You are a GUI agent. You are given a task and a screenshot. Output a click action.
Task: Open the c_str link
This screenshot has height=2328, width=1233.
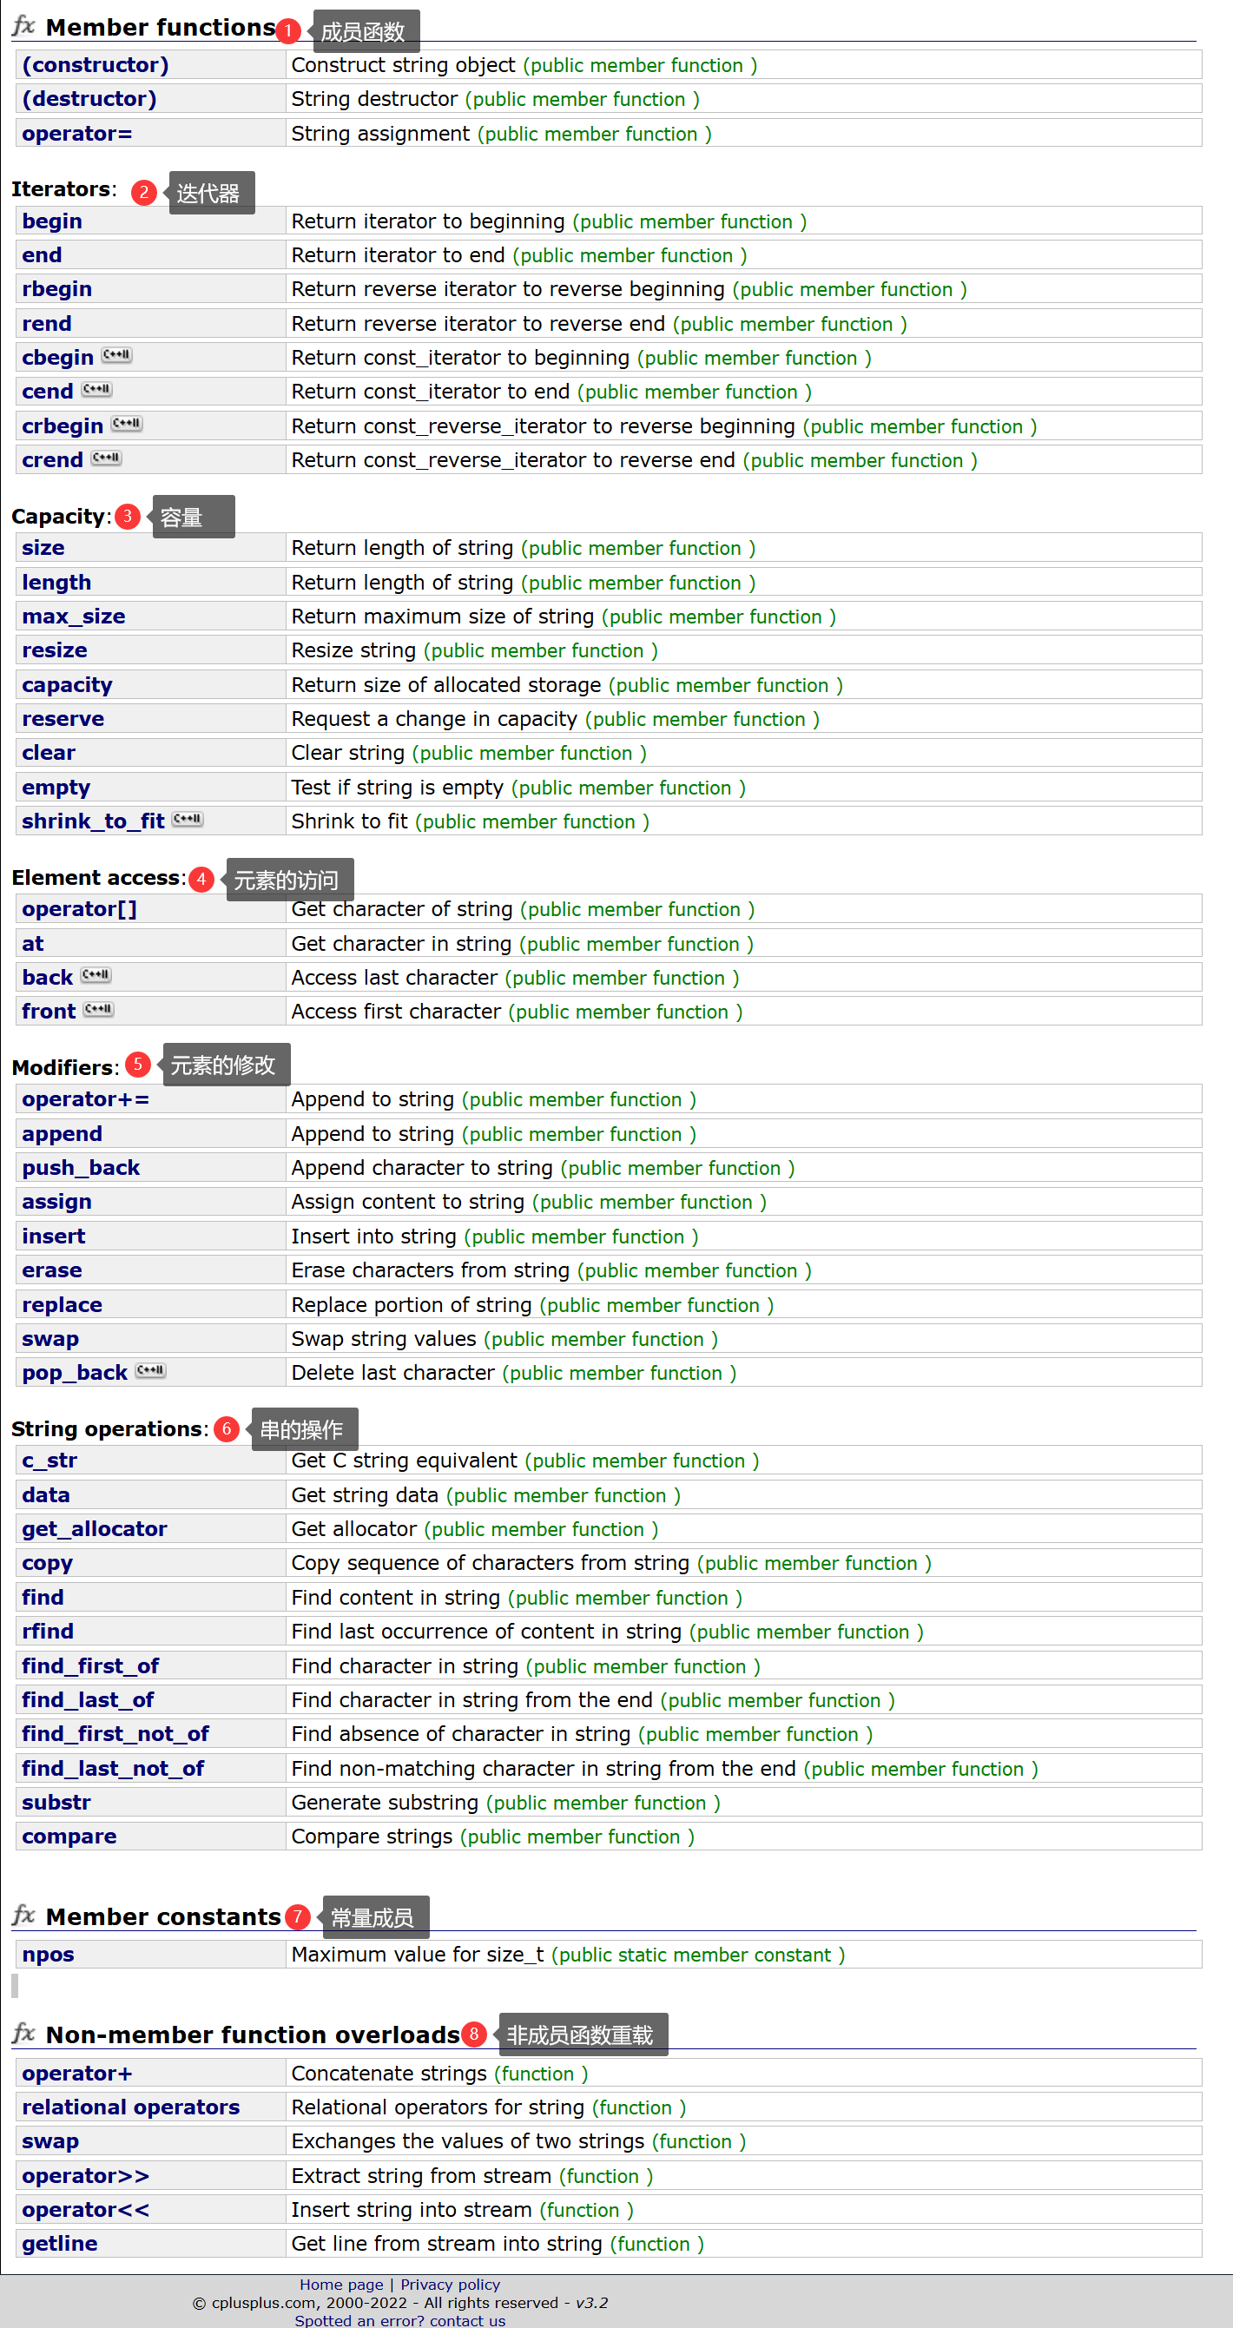[x=49, y=1461]
